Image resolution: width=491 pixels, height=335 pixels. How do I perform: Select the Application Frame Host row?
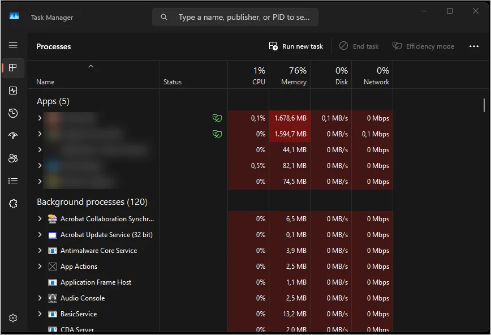coord(210,282)
